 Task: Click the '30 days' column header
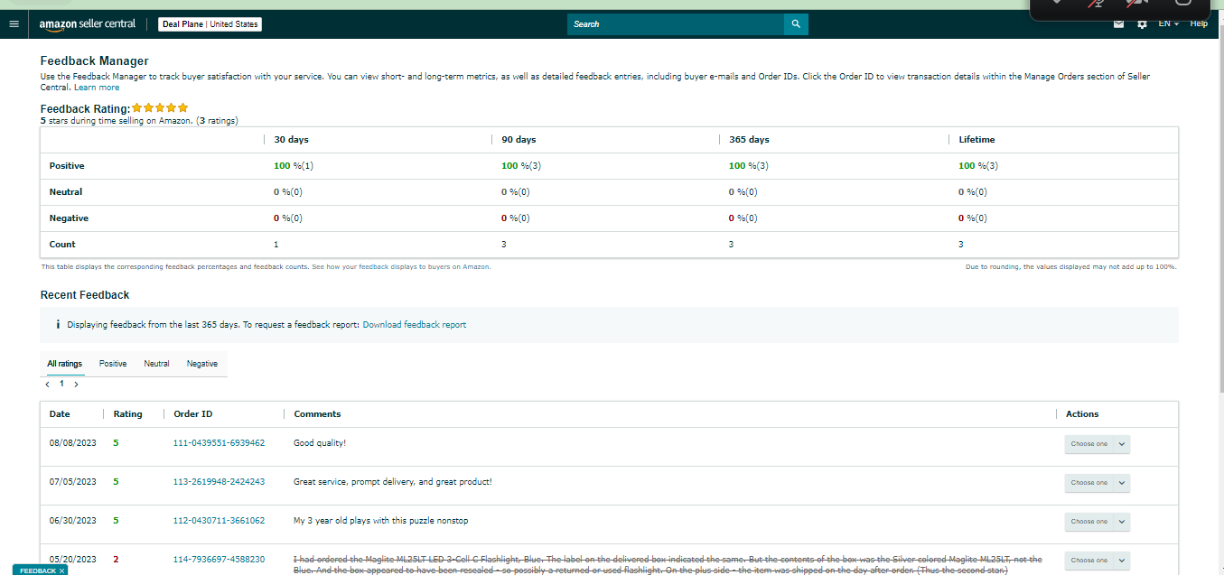(x=291, y=140)
